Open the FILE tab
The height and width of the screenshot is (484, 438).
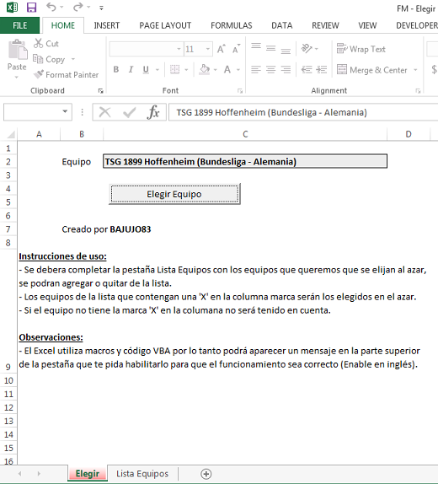19,25
